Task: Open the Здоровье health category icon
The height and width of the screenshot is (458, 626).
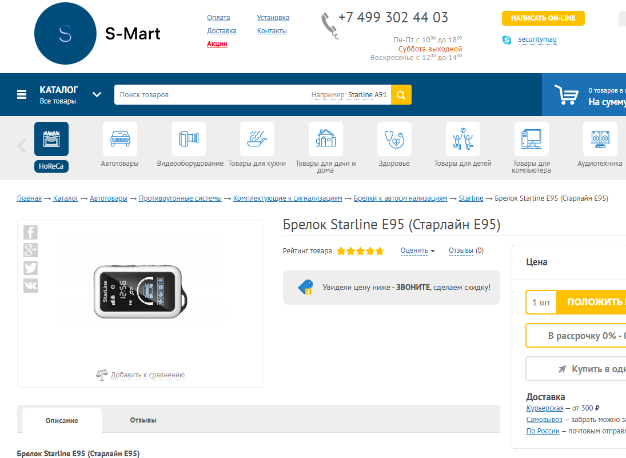Action: pyautogui.click(x=394, y=139)
